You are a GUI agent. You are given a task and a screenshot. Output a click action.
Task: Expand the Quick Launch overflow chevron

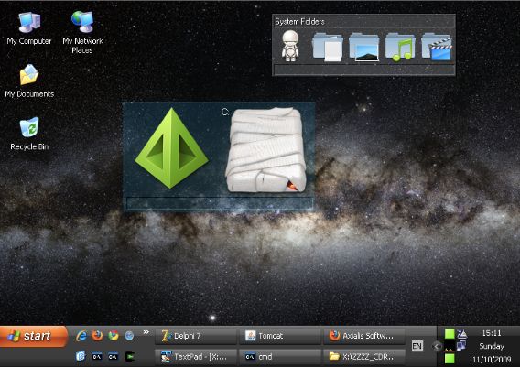click(146, 332)
